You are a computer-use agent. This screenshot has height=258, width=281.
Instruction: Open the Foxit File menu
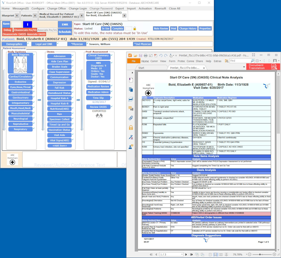coord(133,61)
